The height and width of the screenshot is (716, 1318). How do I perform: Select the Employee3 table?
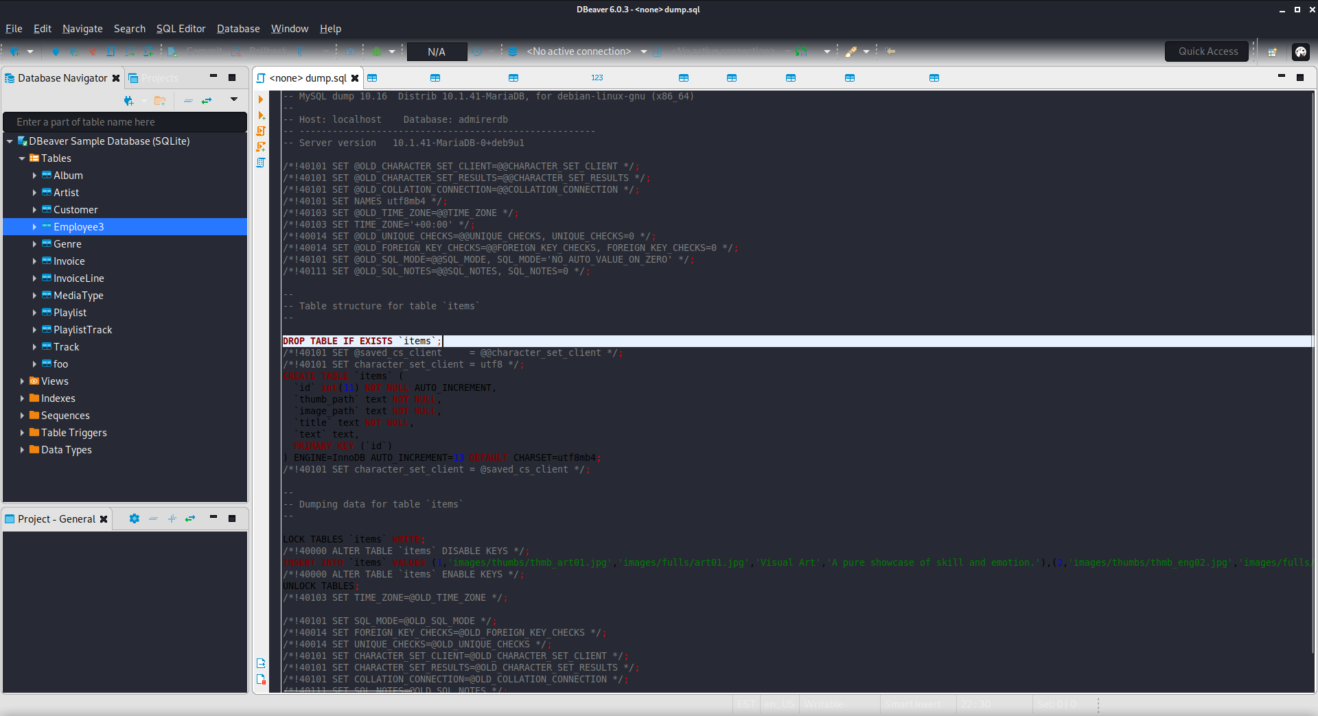point(79,227)
